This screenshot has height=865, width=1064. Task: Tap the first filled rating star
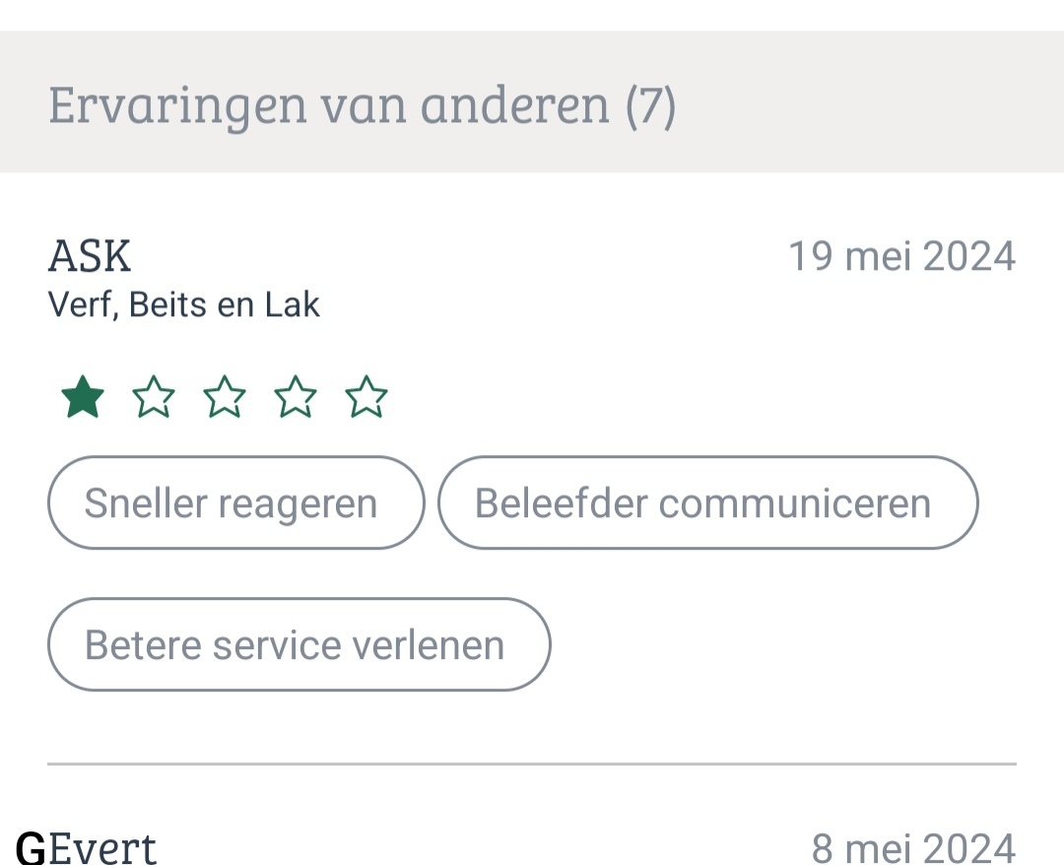pyautogui.click(x=83, y=398)
